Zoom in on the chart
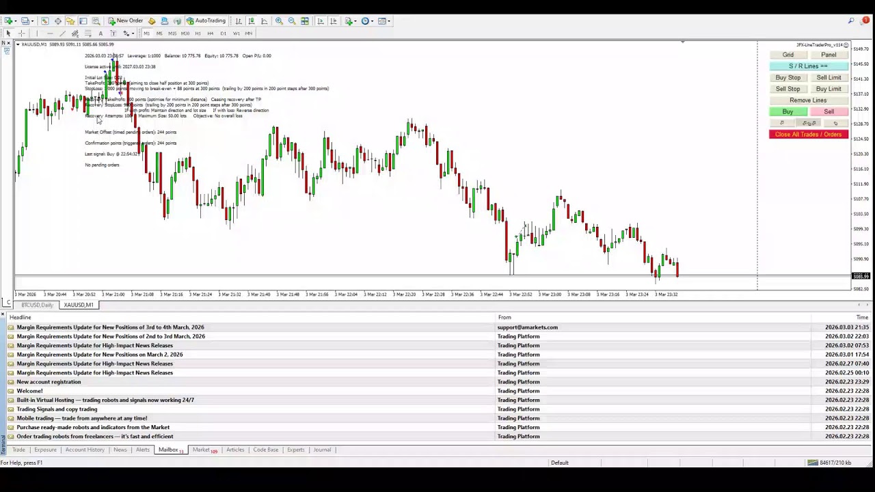 [279, 20]
